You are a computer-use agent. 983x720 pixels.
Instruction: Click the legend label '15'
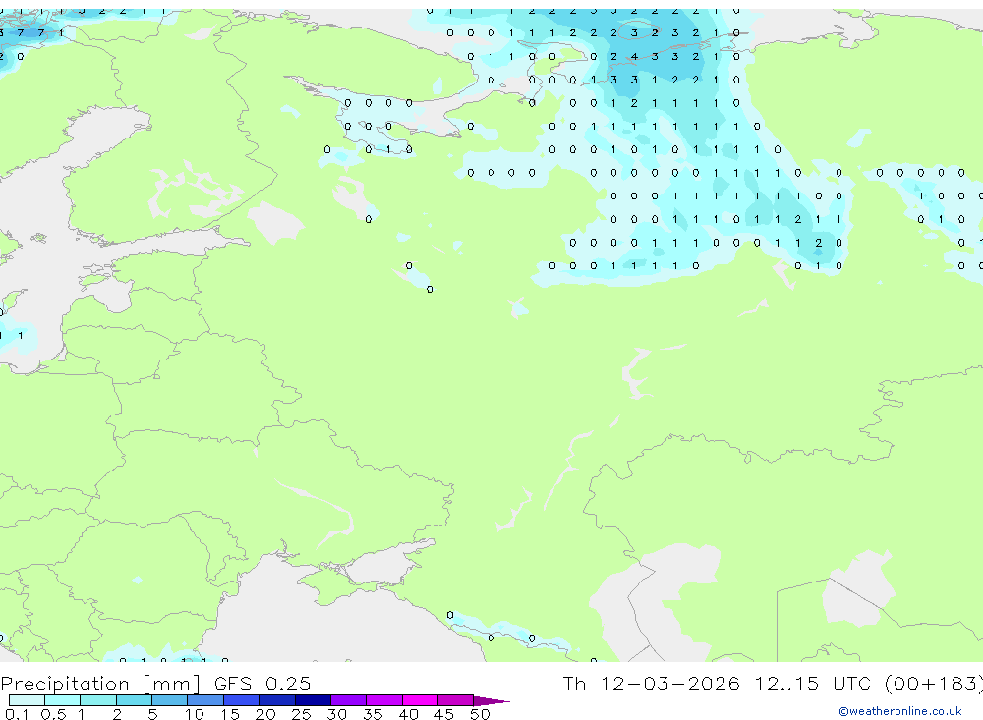(x=230, y=714)
